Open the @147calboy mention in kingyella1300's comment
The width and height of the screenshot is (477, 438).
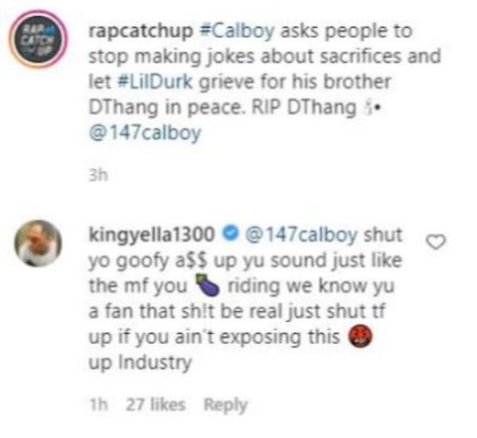pos(301,235)
